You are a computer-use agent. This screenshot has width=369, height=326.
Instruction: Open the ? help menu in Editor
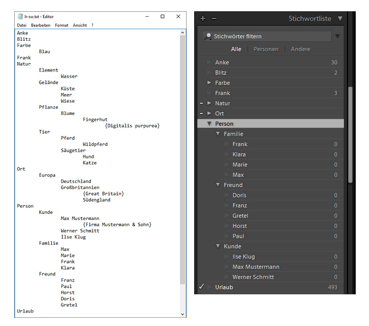[92, 25]
